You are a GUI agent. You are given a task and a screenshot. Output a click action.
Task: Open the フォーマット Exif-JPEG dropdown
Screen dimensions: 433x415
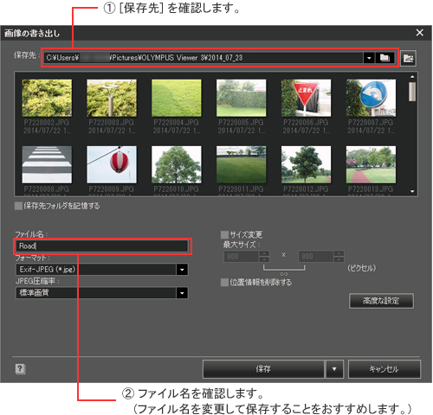tap(182, 270)
